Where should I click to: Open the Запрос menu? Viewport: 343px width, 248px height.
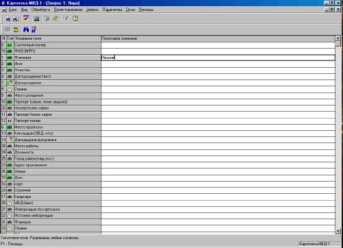click(92, 10)
